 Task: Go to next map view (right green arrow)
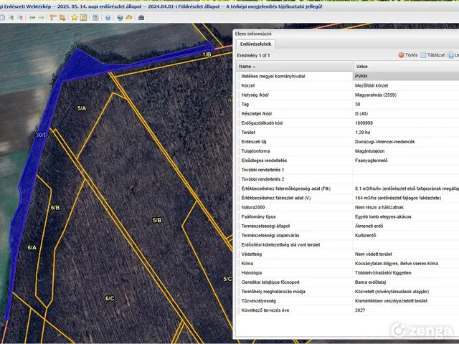click(41, 17)
